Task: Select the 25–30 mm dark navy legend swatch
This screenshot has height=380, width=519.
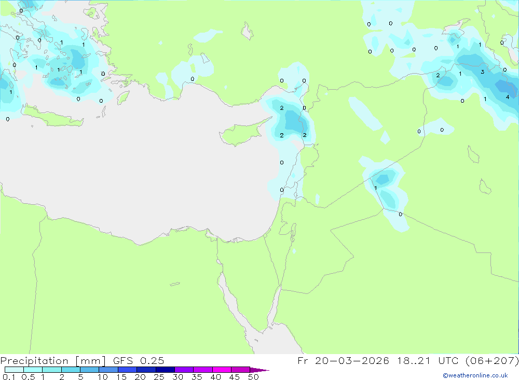Action: click(x=165, y=370)
